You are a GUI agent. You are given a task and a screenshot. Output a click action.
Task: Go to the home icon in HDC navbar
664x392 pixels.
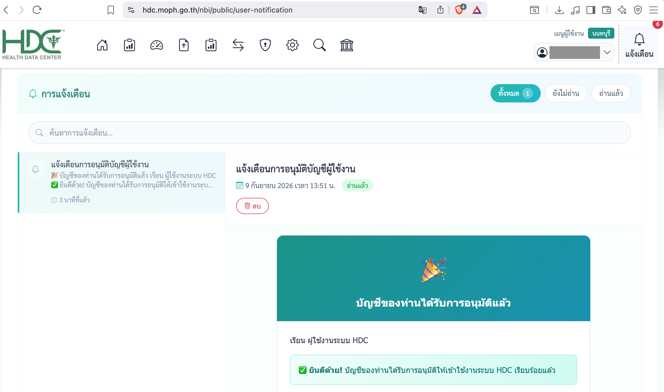102,45
